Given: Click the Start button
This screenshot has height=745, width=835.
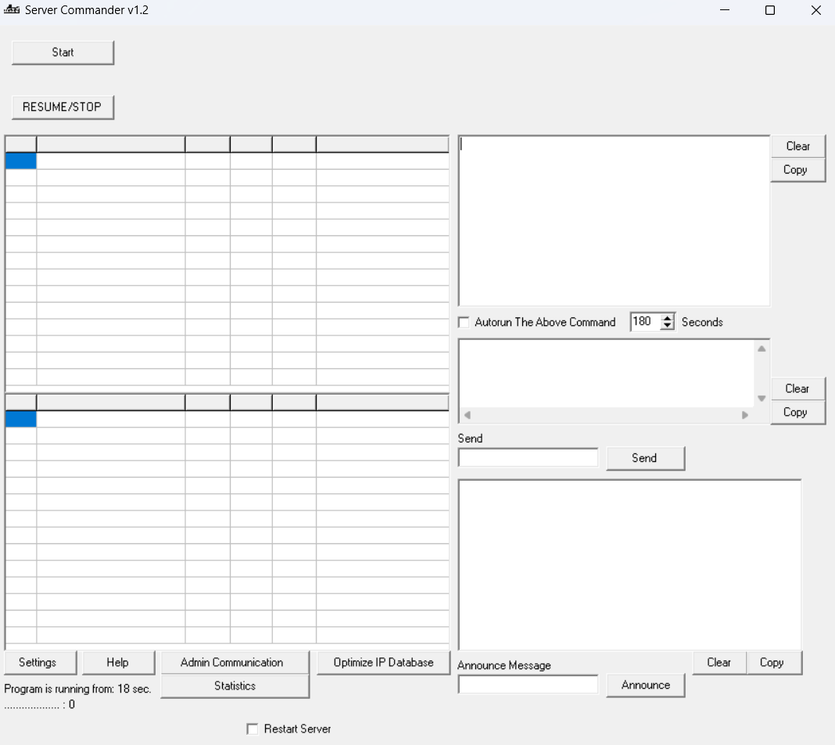Looking at the screenshot, I should [63, 52].
